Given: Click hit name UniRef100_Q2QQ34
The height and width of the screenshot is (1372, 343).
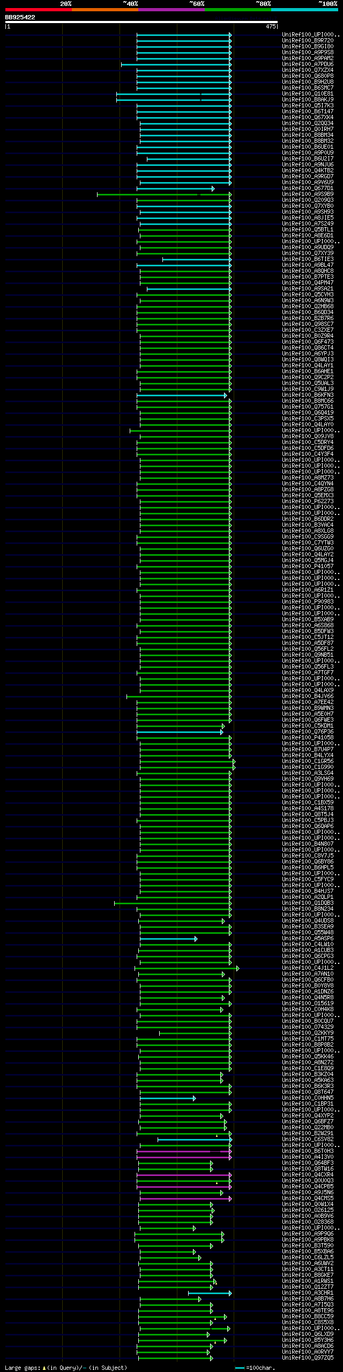Looking at the screenshot, I should [308, 124].
